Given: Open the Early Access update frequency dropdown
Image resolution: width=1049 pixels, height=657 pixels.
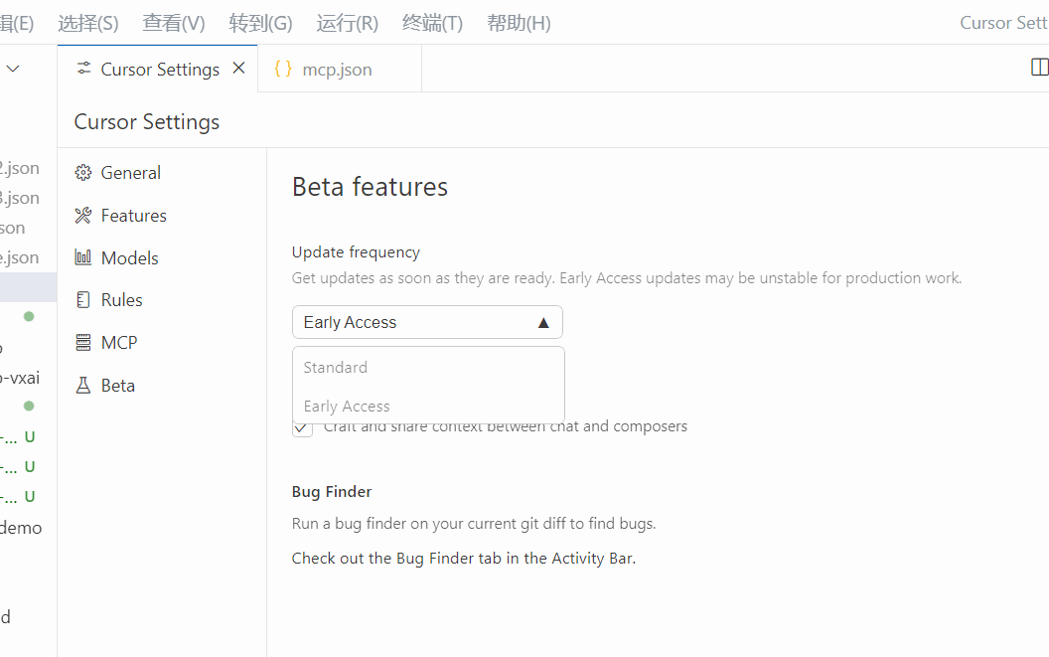Looking at the screenshot, I should [x=427, y=322].
